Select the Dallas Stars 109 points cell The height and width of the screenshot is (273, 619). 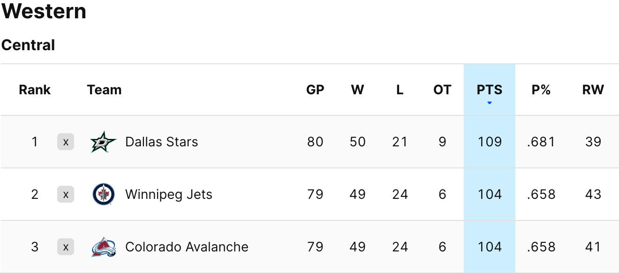pos(490,142)
